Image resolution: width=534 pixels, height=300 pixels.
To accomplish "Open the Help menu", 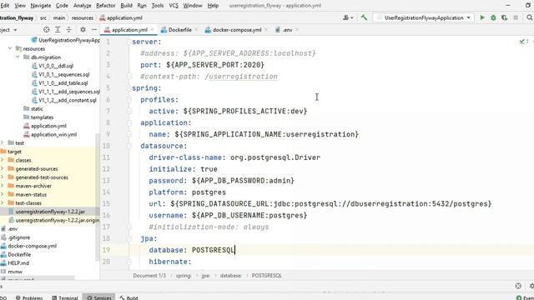I will (213, 6).
